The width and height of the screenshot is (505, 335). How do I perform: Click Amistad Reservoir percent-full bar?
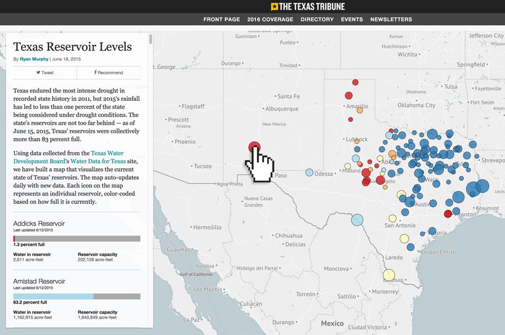click(77, 296)
